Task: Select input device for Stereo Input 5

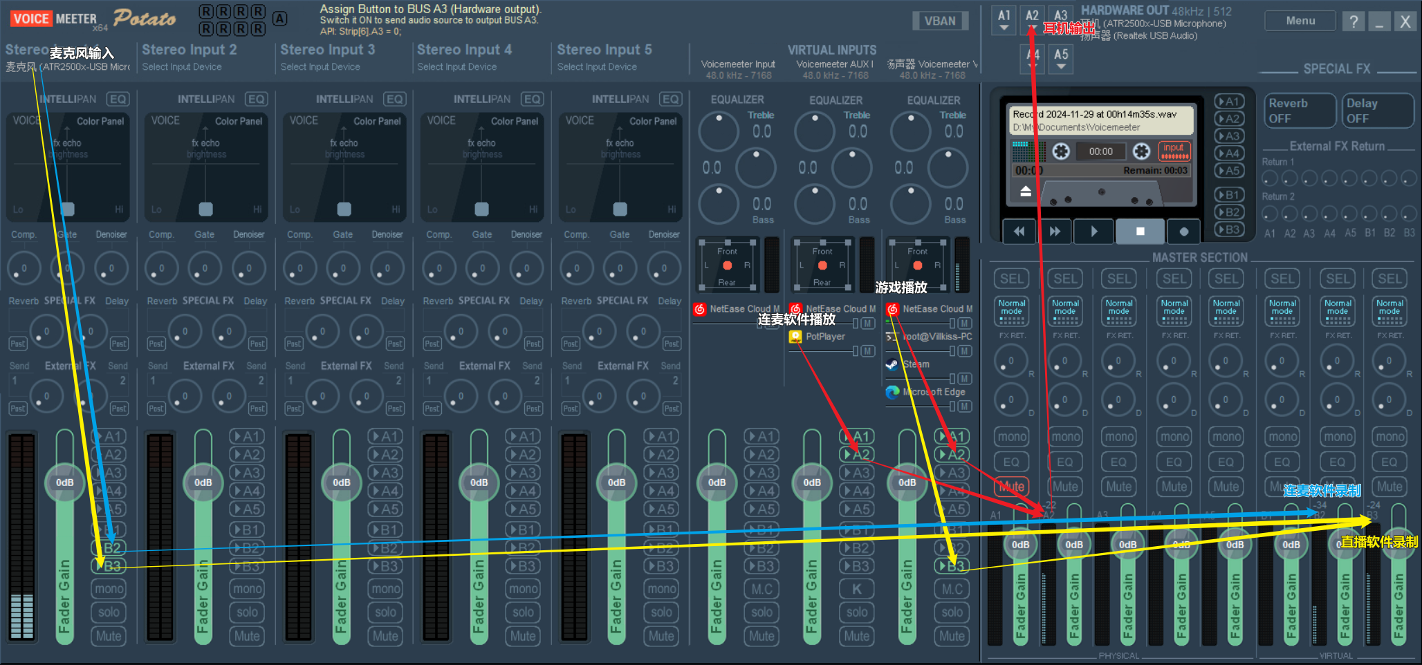Action: (597, 67)
